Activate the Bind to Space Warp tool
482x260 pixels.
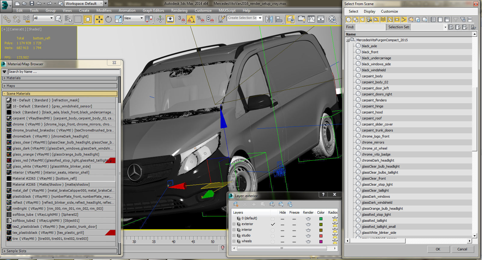tap(26, 19)
